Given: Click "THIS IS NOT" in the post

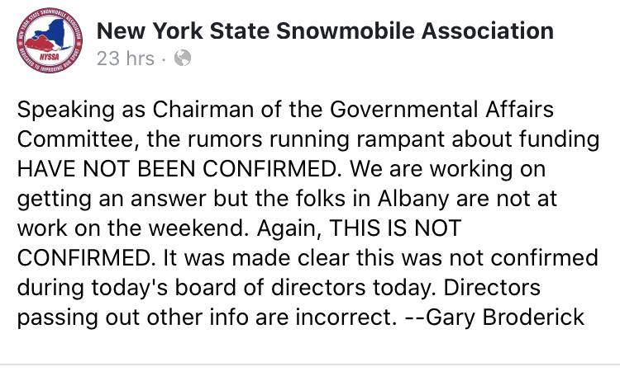Looking at the screenshot, I should pyautogui.click(x=395, y=228).
